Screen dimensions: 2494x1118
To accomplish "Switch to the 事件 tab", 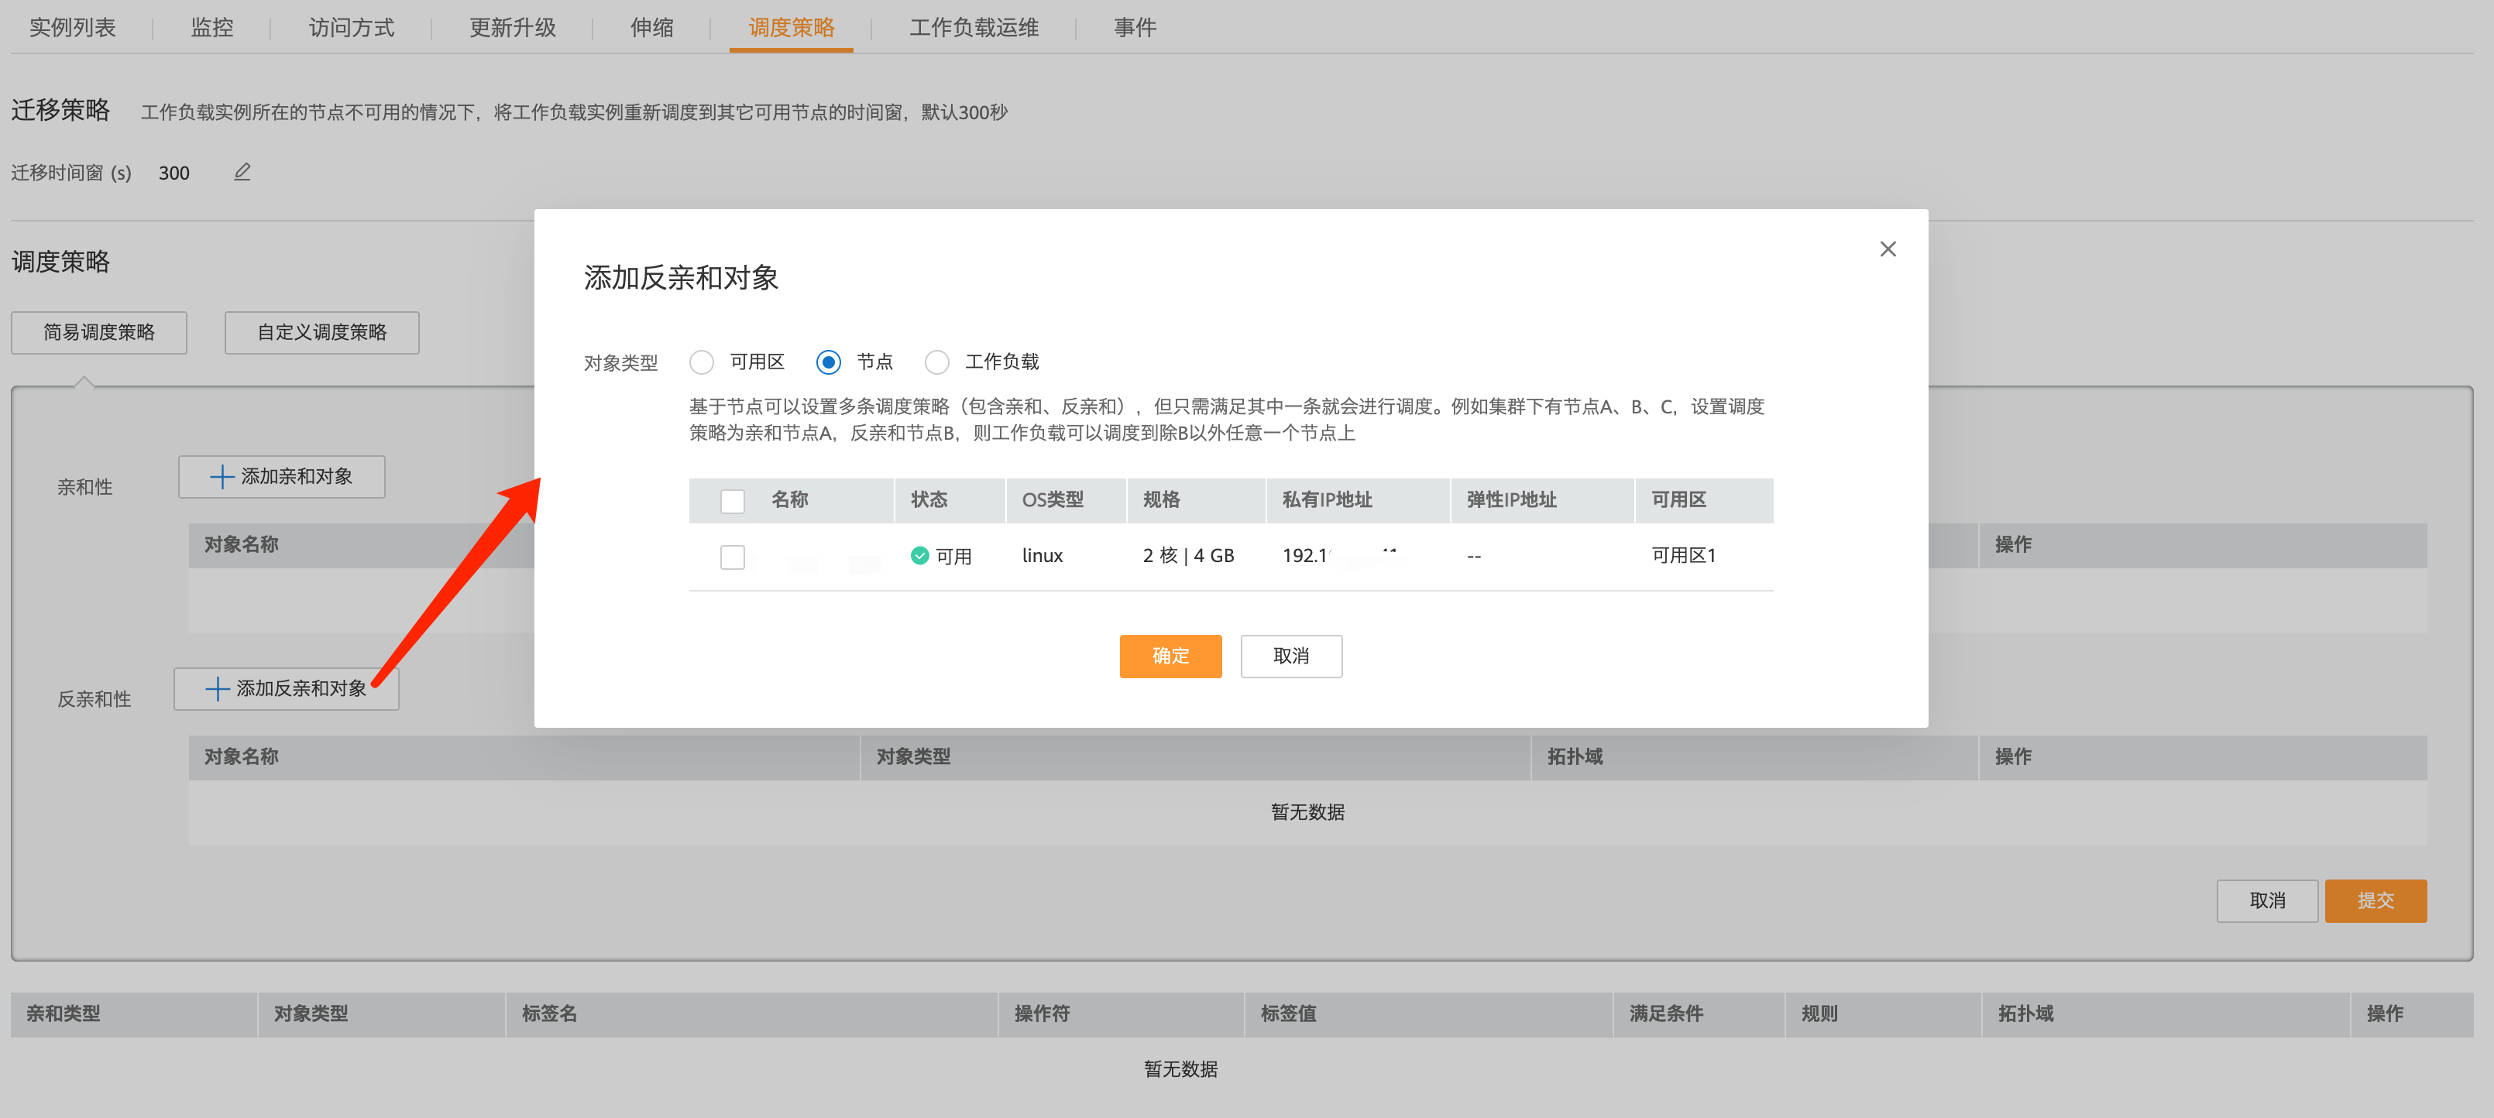I will pyautogui.click(x=1135, y=27).
